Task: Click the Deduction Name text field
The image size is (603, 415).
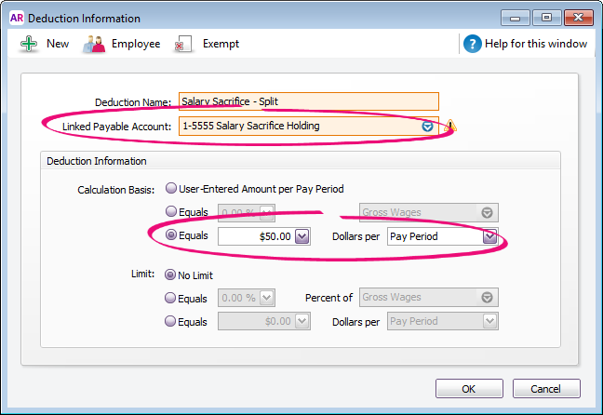Action: click(308, 102)
